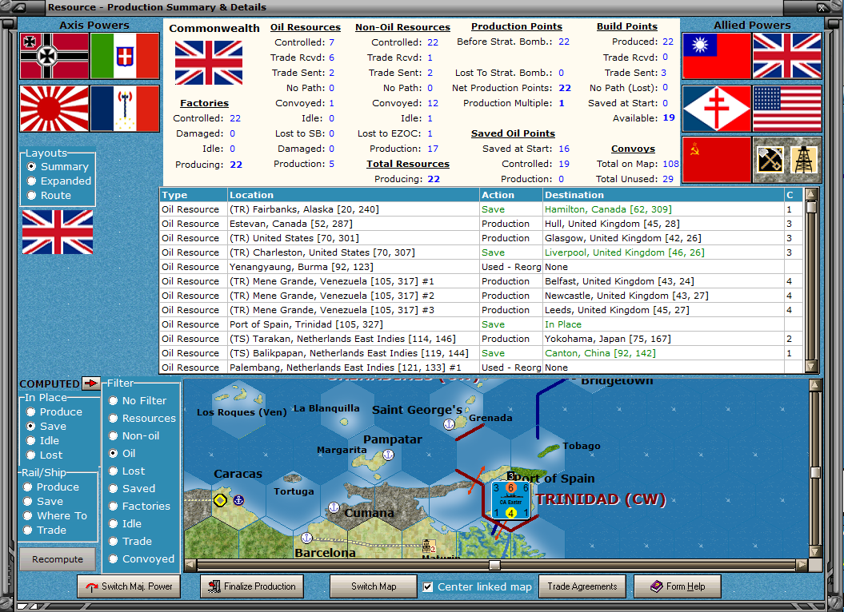The height and width of the screenshot is (612, 844).
Task: Choose Rail/Ship Where To option
Action: coord(55,516)
